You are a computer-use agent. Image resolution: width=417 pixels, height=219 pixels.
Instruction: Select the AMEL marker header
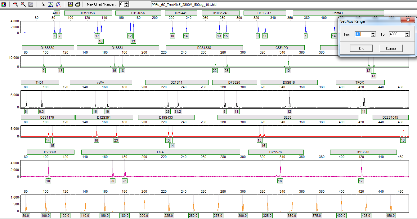pos(57,13)
